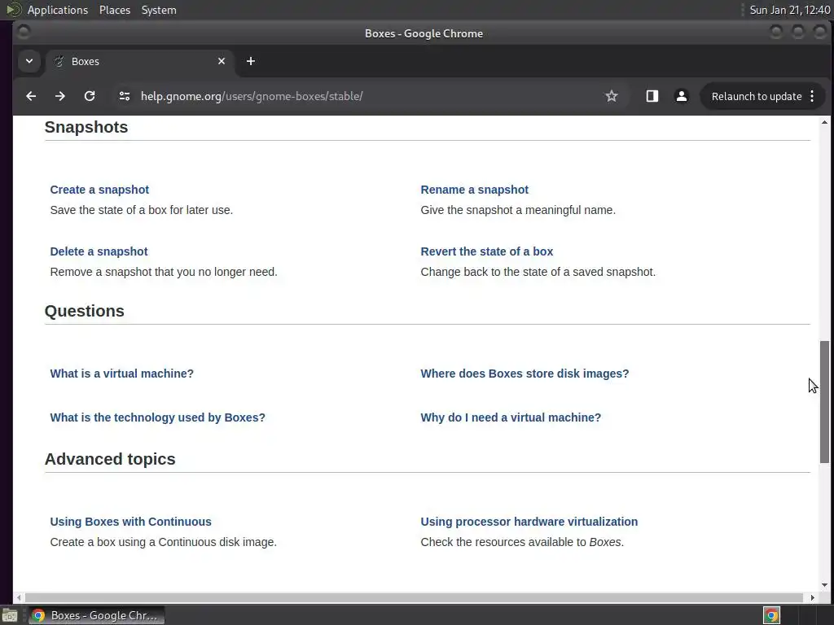The image size is (834, 625).
Task: Open the Create a snapshot link
Action: click(99, 190)
